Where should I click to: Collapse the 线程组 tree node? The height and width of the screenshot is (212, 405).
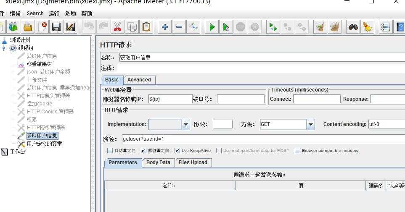pyautogui.click(x=4, y=48)
